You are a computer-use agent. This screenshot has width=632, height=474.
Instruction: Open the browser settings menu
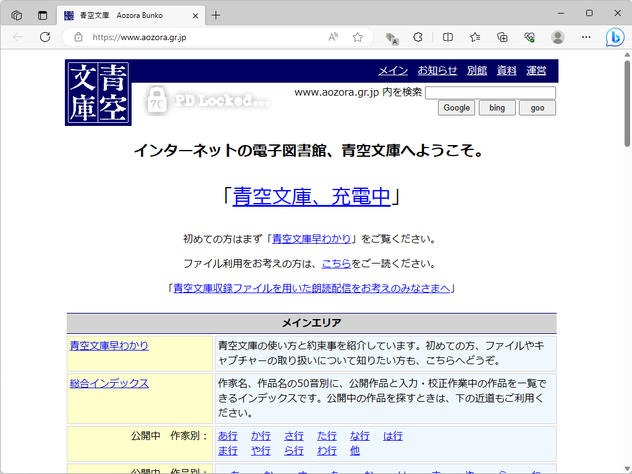tap(585, 37)
